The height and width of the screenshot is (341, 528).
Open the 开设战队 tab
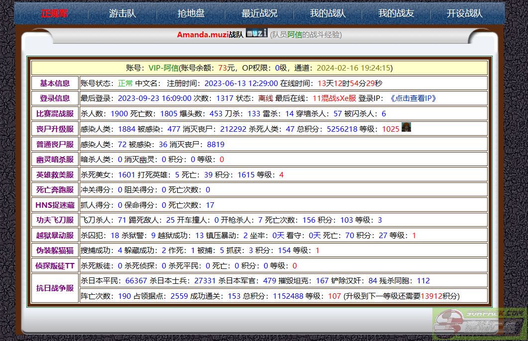pos(464,13)
